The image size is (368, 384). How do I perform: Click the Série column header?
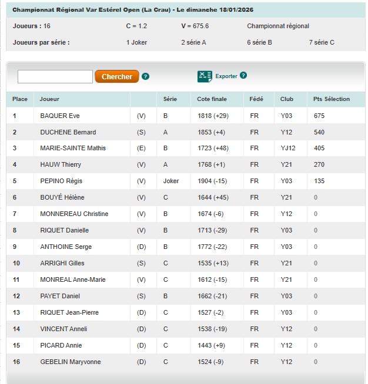point(170,99)
